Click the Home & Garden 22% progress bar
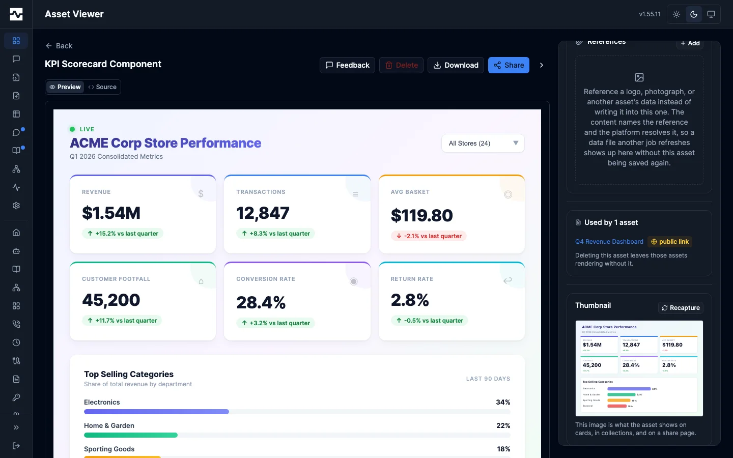 (x=297, y=435)
